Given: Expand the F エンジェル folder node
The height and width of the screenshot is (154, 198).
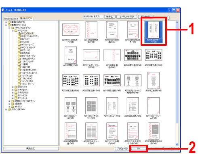Looking at the screenshot, I should point(13,98).
